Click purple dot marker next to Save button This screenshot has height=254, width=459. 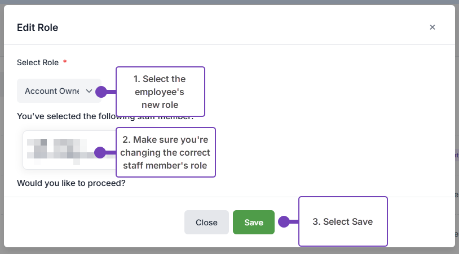click(284, 222)
